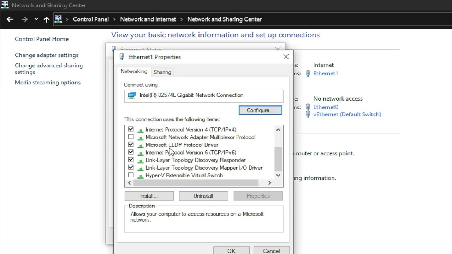Click the vEthernet Default Switch icon
This screenshot has height=254, width=452.
pos(308,114)
